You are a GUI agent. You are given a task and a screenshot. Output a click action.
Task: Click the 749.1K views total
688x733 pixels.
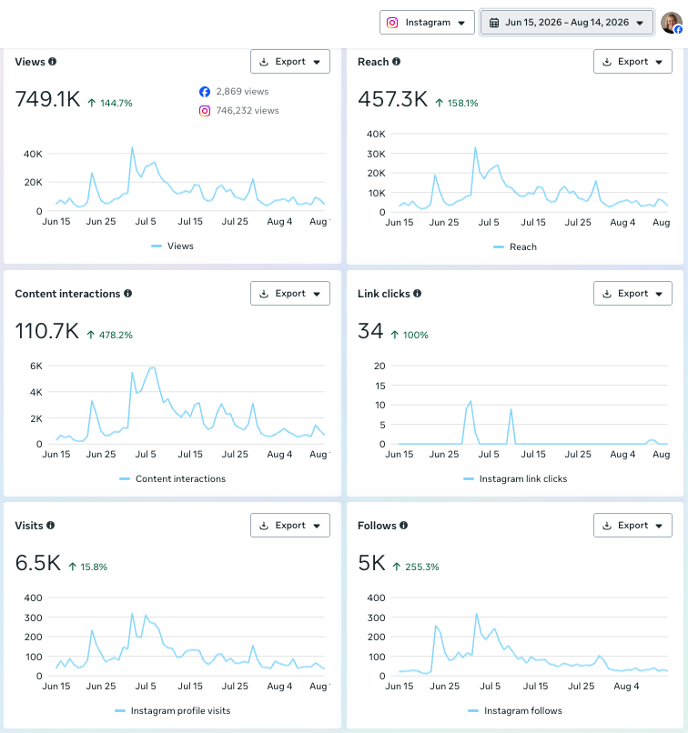47,99
